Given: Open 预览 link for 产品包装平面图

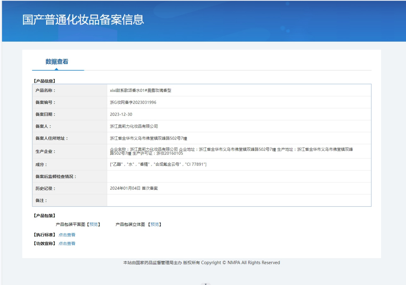Looking at the screenshot, I should pyautogui.click(x=93, y=224).
